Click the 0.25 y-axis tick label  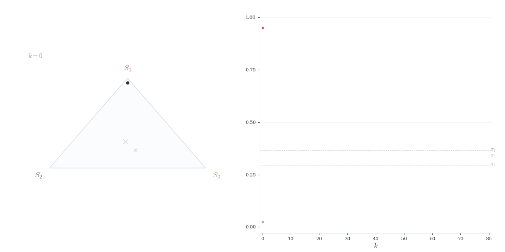(250, 175)
